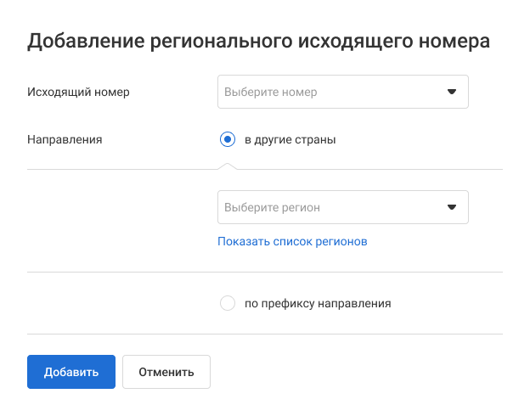Click the arrow icon in the region dropdown
The width and height of the screenshot is (530, 416).
(x=452, y=207)
